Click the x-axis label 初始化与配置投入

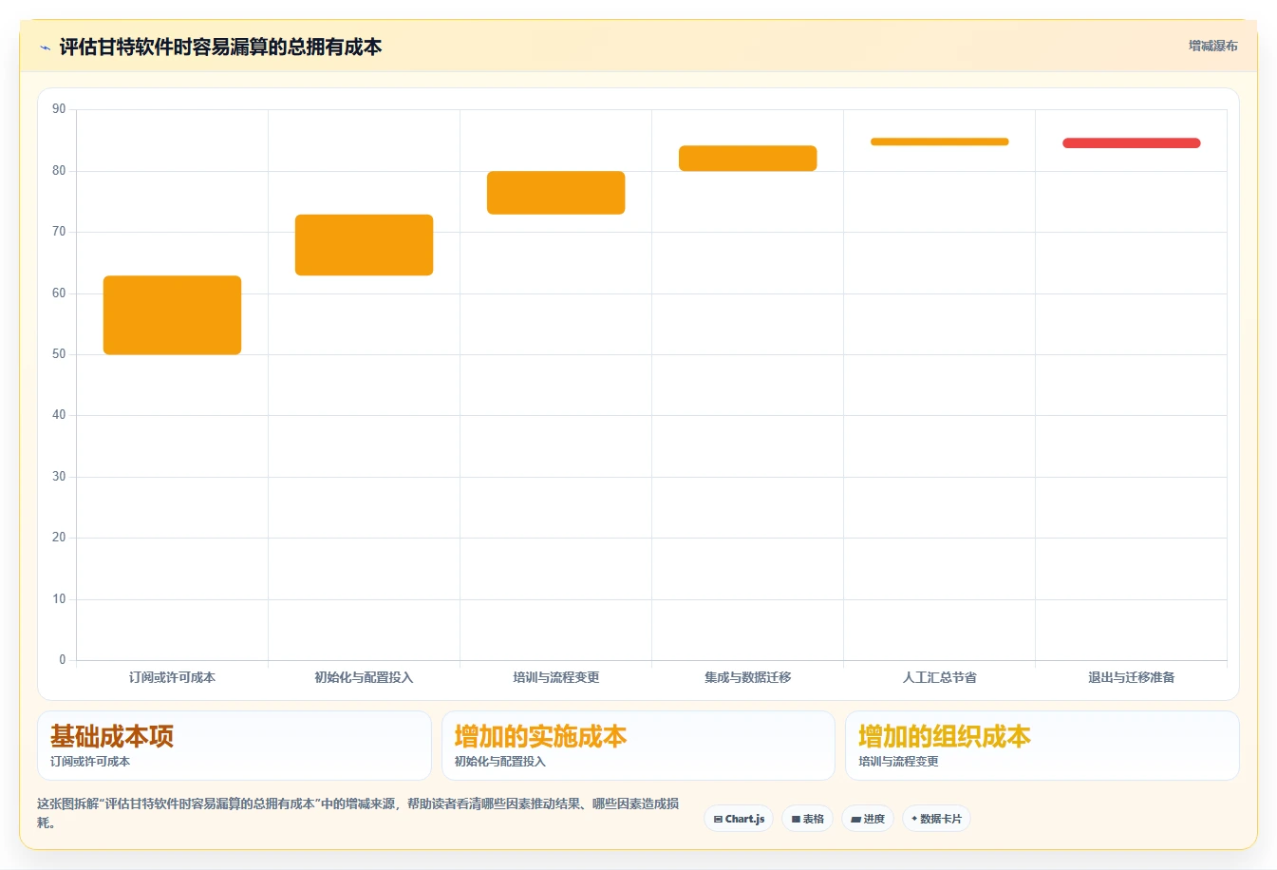pyautogui.click(x=364, y=677)
